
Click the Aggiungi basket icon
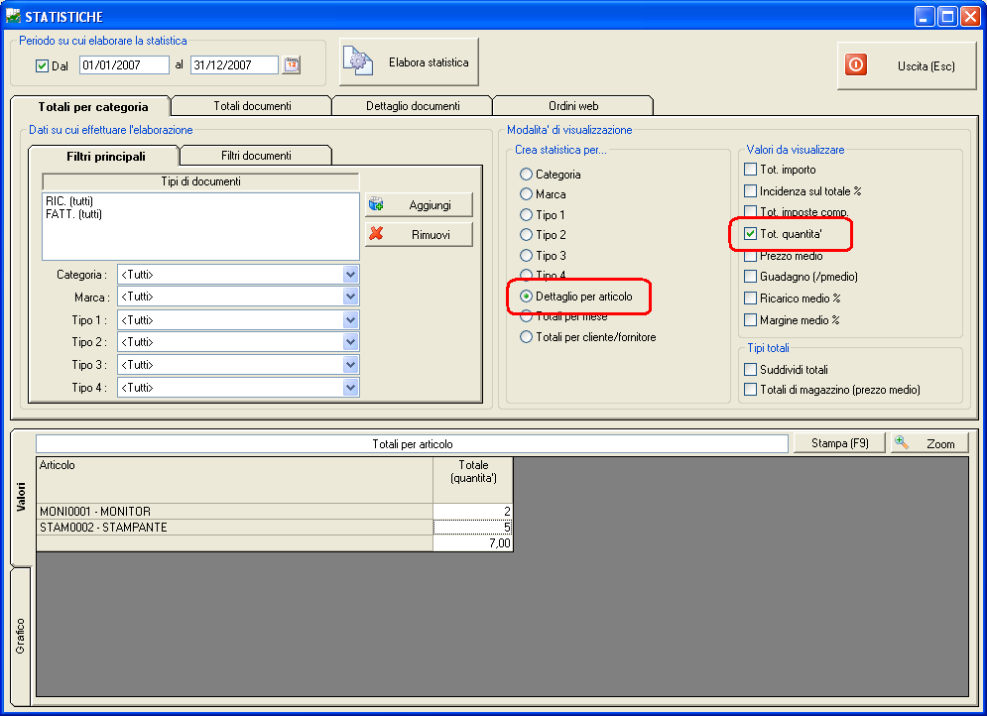click(x=376, y=204)
